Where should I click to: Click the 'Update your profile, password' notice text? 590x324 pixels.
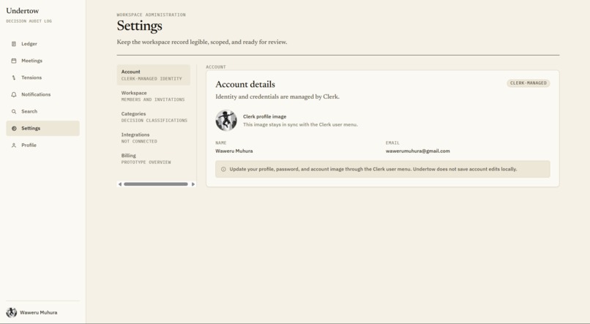[373, 169]
